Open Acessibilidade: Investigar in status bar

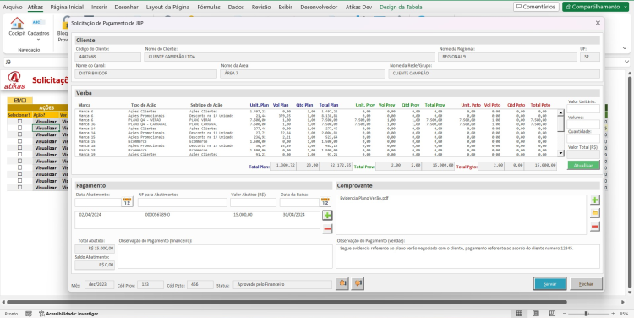(68, 314)
